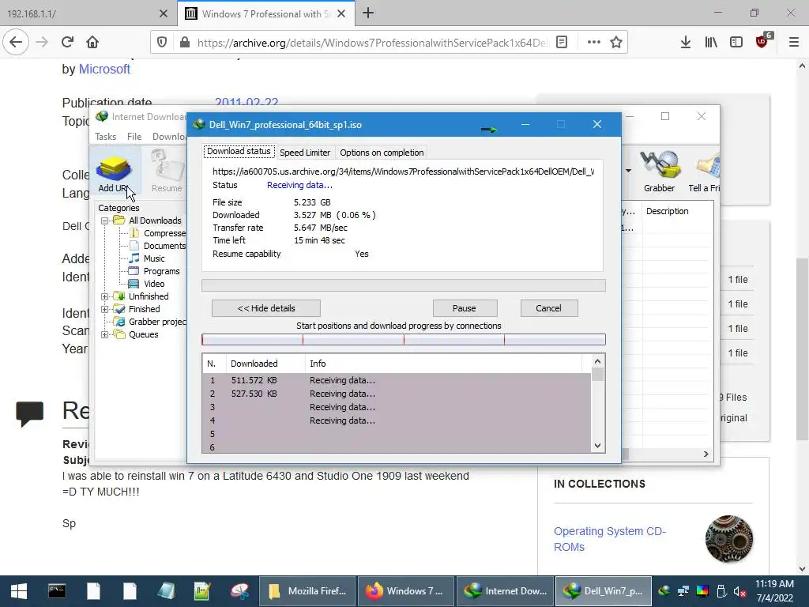Close the 192.168.1.1 browser tab
The width and height of the screenshot is (809, 607).
pyautogui.click(x=164, y=14)
